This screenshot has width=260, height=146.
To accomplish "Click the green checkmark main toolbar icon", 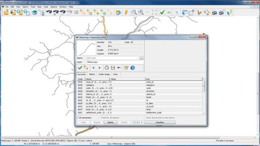I will (162, 13).
